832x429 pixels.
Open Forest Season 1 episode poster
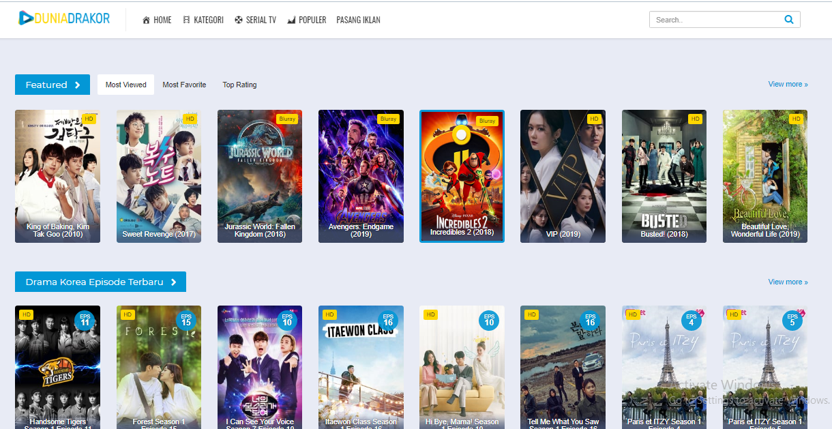coord(159,367)
